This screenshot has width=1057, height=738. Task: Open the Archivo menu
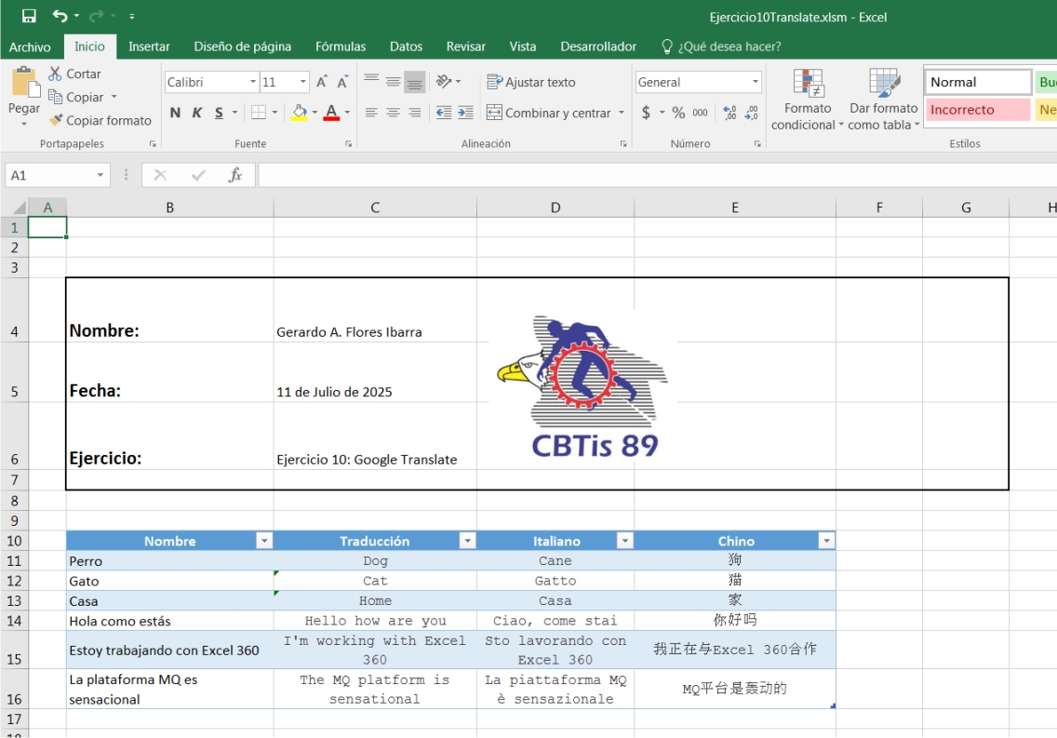tap(30, 47)
